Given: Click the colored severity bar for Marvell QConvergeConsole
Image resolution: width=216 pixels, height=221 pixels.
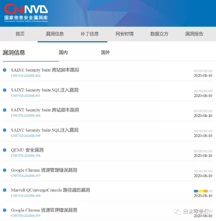Looking at the screenshot, I should coord(203,191).
